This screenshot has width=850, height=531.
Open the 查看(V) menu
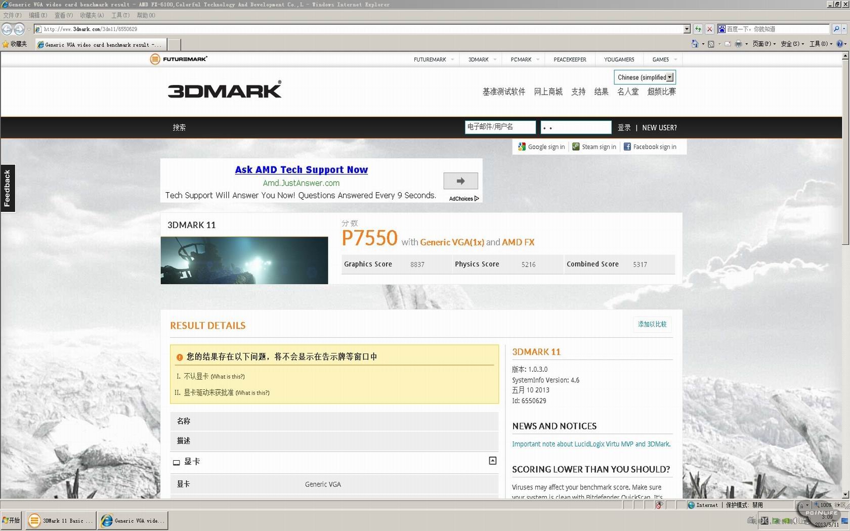[64, 15]
